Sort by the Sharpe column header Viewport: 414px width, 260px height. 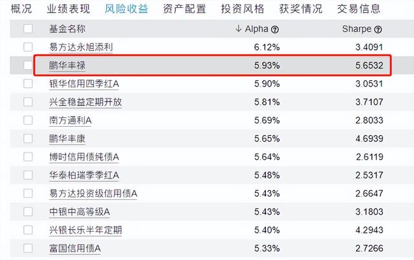click(356, 29)
